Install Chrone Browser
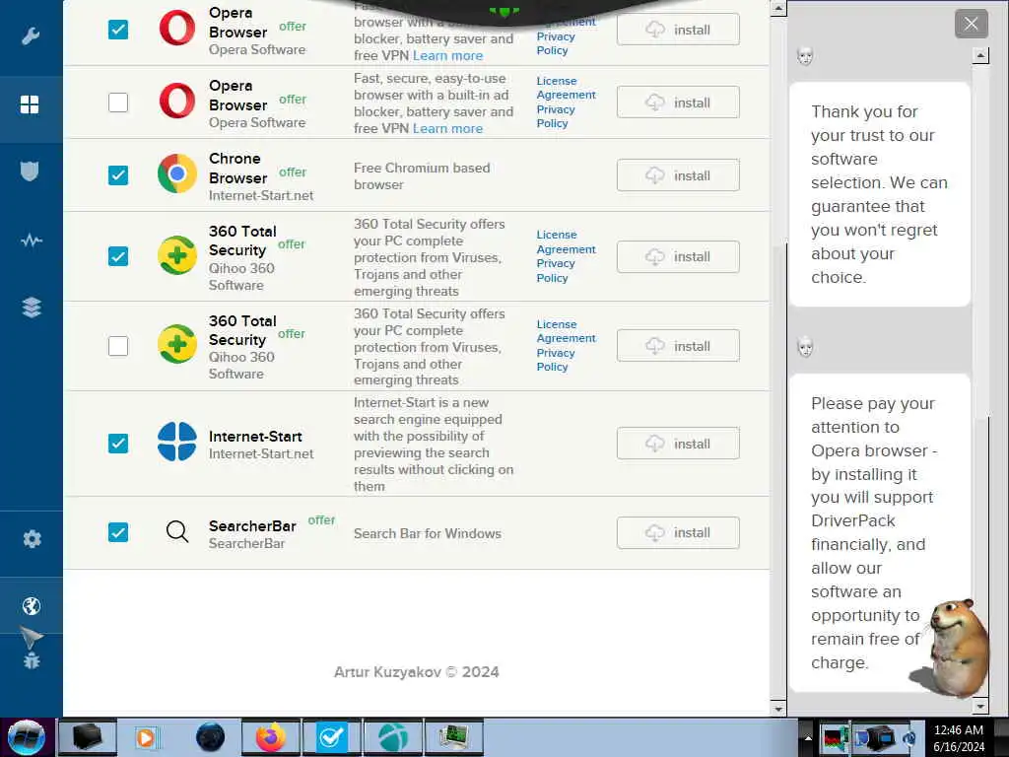The height and width of the screenshot is (757, 1009). click(x=678, y=175)
